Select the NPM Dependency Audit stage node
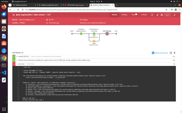The image size is (182, 113). click(x=94, y=34)
